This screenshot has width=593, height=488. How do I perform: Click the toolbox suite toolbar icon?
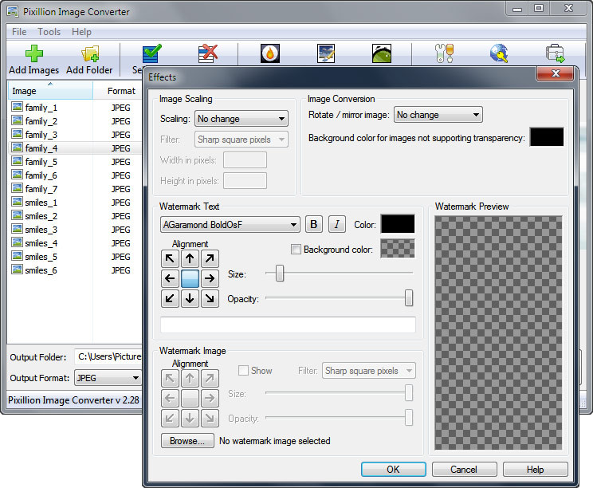coord(555,53)
